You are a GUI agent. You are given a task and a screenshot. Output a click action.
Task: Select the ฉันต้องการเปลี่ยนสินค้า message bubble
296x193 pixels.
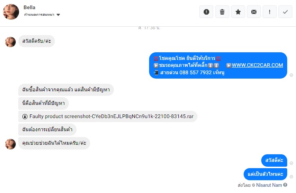pos(47,129)
